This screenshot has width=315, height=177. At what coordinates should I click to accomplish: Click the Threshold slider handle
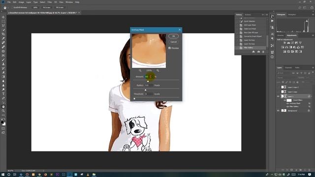pyautogui.click(x=134, y=98)
